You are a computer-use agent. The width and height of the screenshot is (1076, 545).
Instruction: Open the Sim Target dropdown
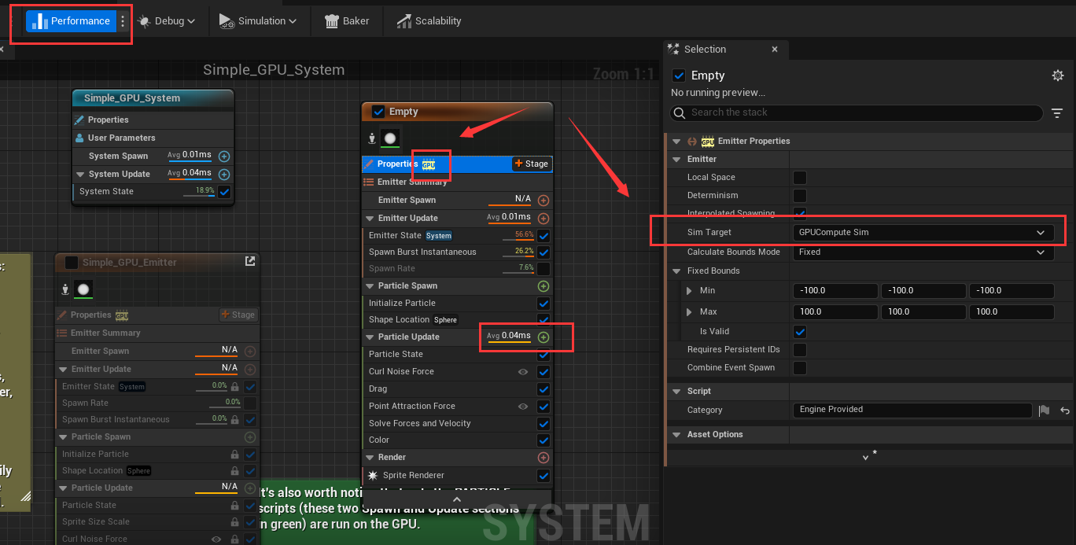click(923, 233)
